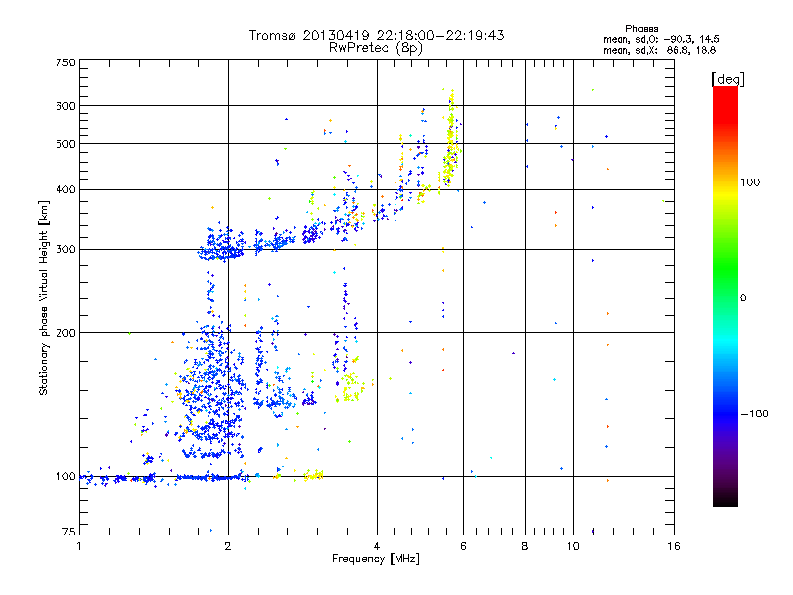Image resolution: width=793 pixels, height=595 pixels.
Task: Click the y-axis '750' tick label
Action: point(65,62)
